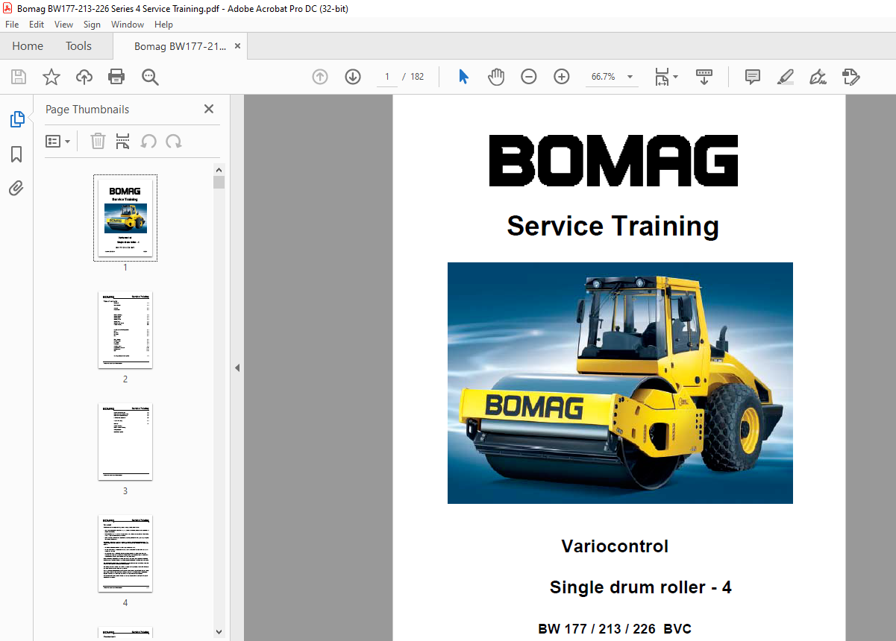Click the 'Page Thumbnails' panel title
Image resolution: width=896 pixels, height=641 pixels.
(87, 110)
